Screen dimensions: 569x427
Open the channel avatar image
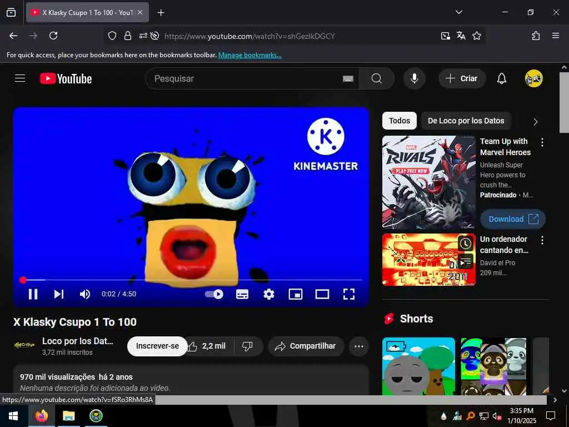click(24, 345)
